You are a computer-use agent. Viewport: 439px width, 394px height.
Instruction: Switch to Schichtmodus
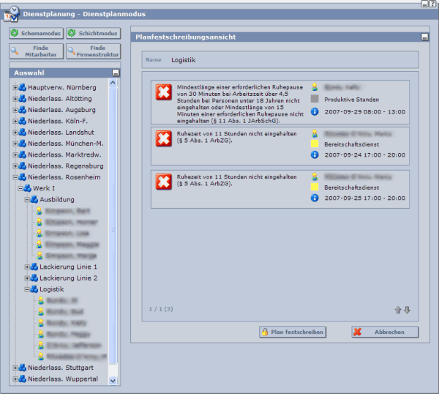click(94, 33)
